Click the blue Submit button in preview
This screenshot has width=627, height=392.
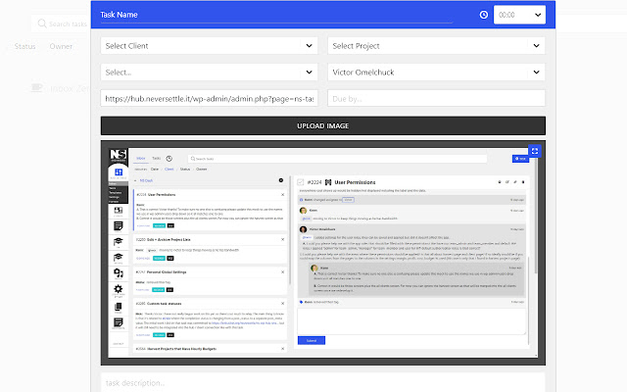click(x=312, y=340)
